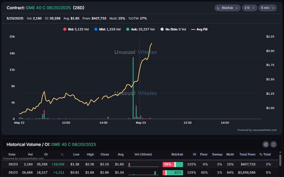
Task: Sort table by Sweep column
Action: [217, 154]
